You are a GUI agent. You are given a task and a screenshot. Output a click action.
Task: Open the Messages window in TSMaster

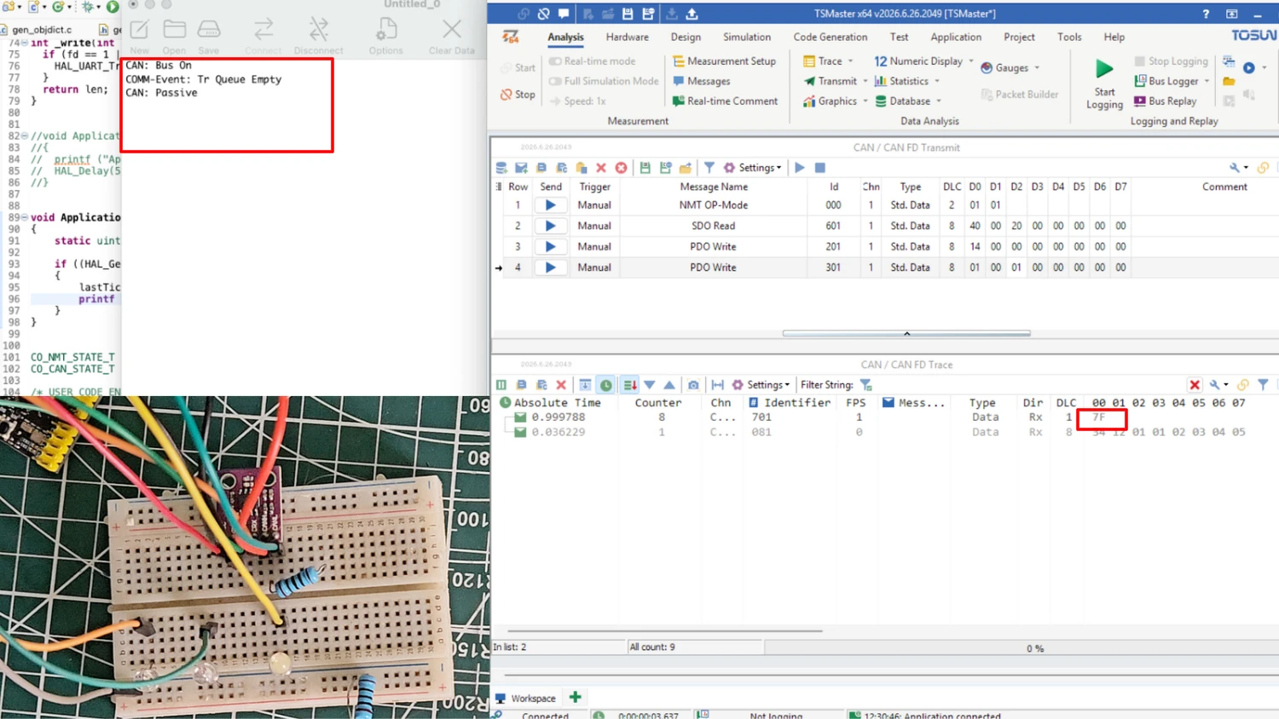[x=701, y=81]
